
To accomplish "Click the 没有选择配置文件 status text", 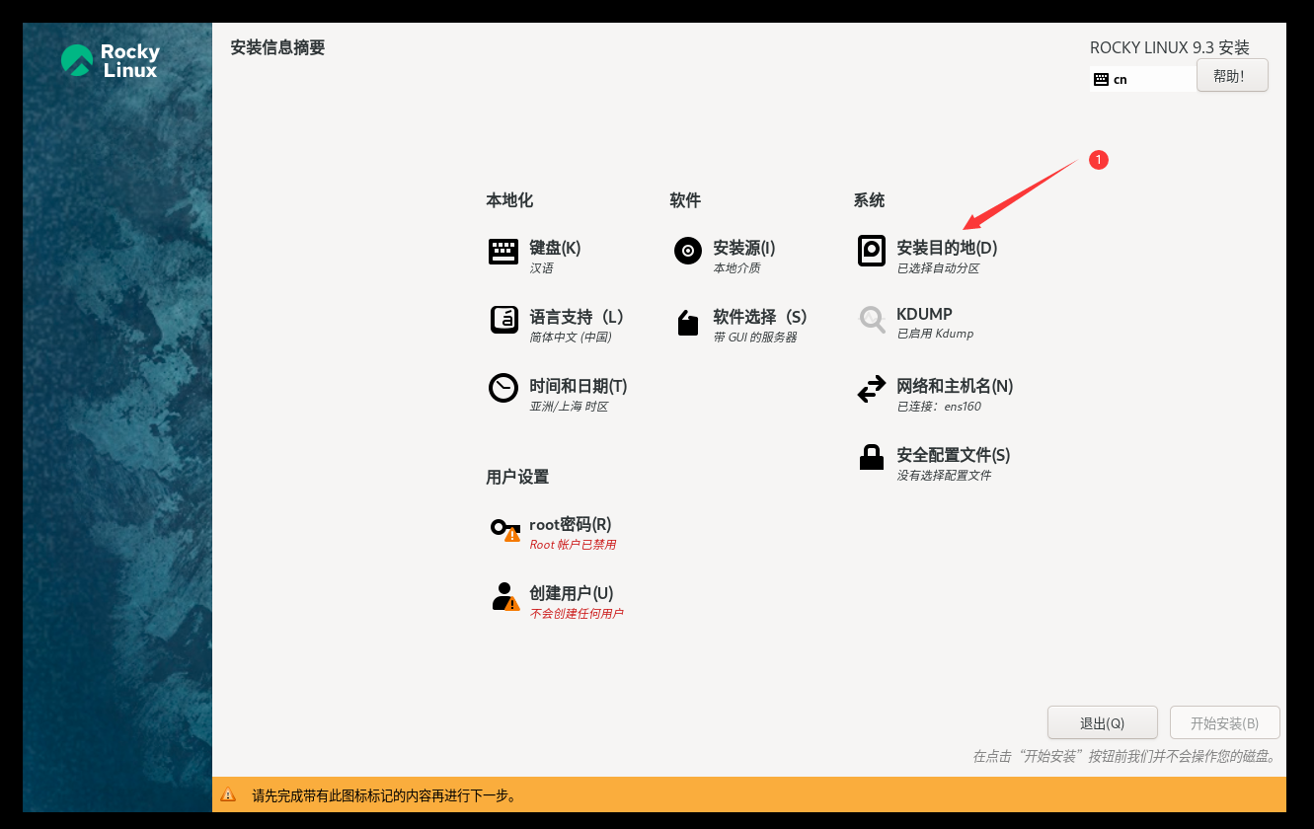I will 944,476.
